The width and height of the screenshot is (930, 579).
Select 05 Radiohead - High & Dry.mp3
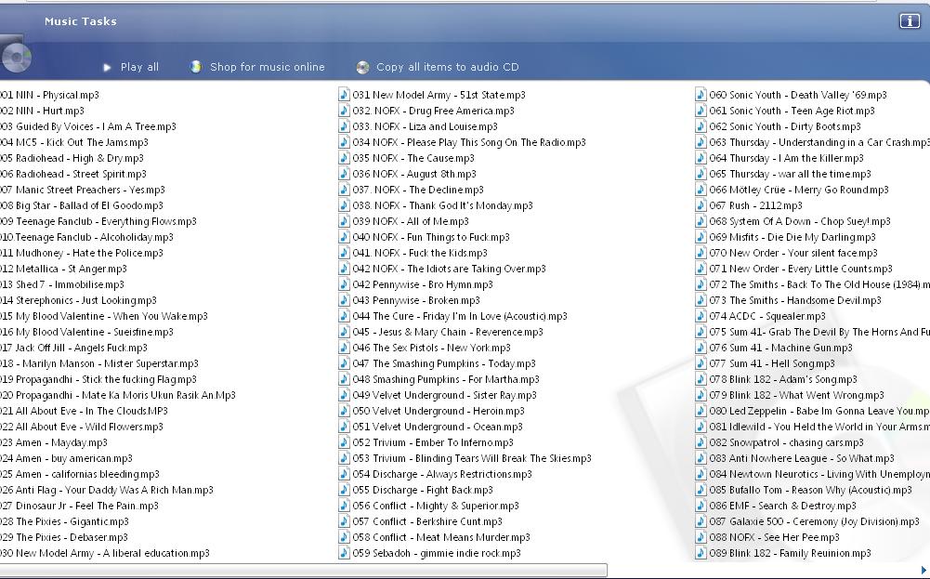click(x=72, y=158)
